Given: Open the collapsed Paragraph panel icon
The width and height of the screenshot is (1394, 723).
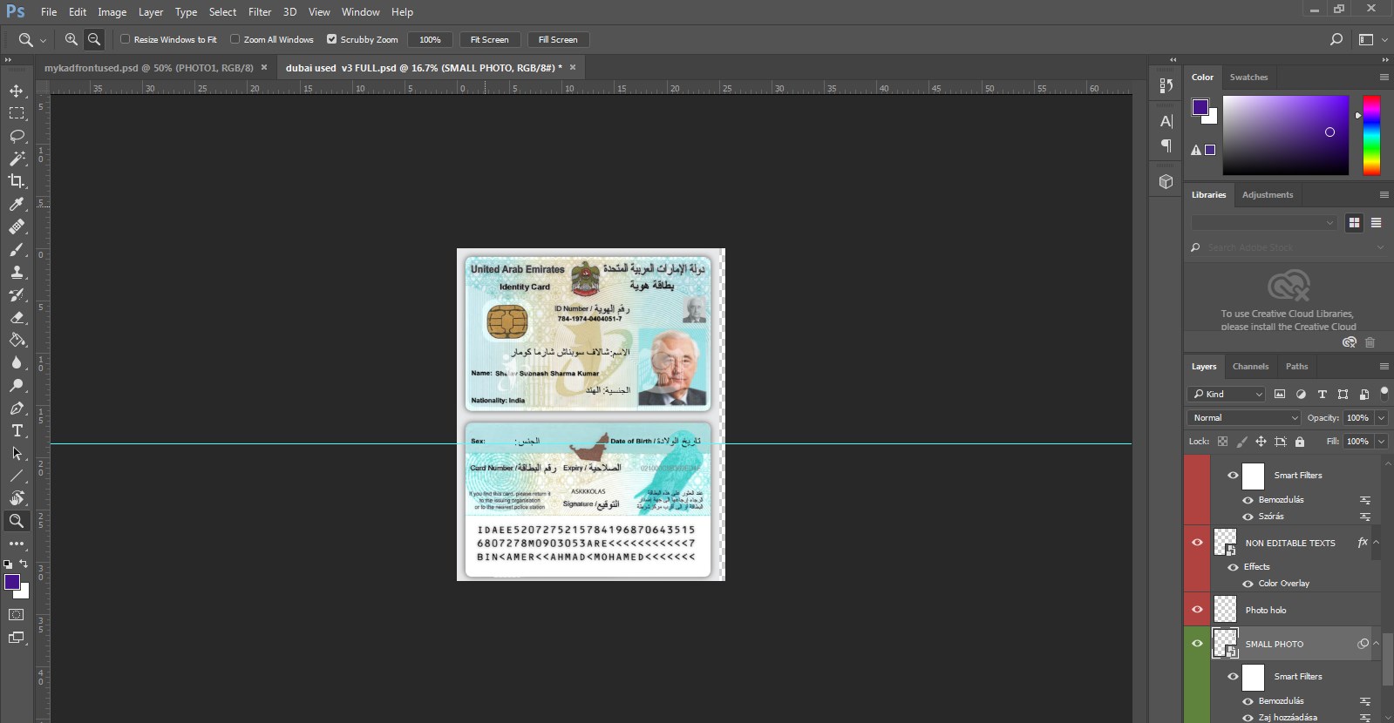Looking at the screenshot, I should tap(1166, 145).
